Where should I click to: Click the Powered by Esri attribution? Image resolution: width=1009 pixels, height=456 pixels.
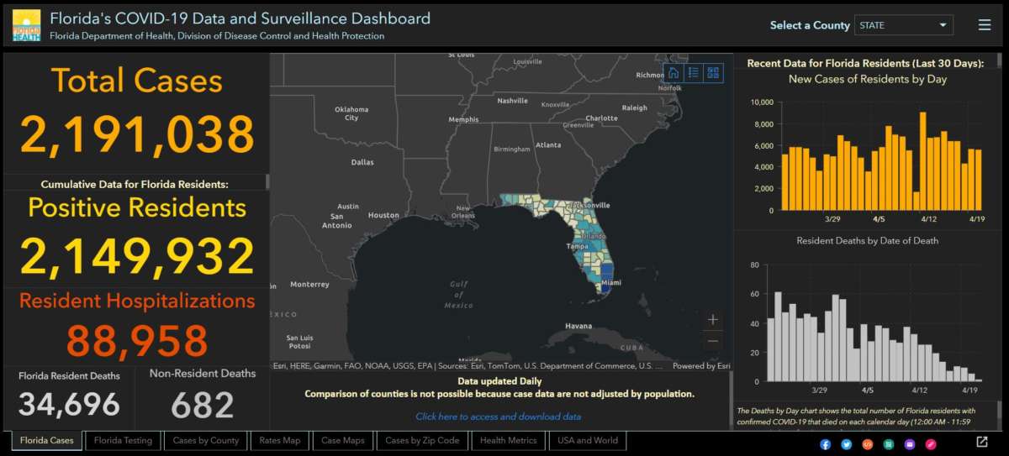700,366
